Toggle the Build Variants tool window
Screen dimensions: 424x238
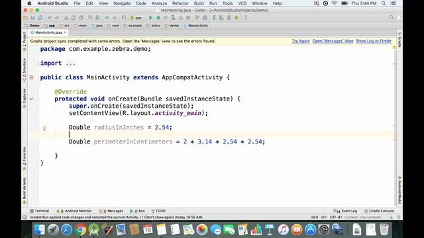[25, 190]
